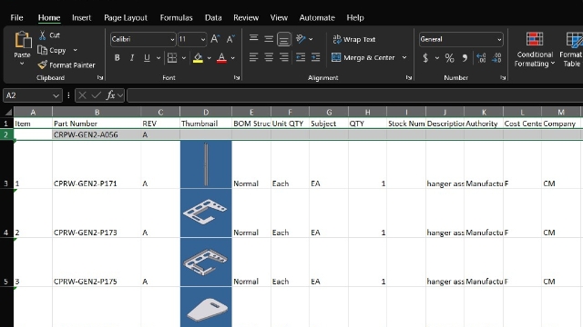
Task: Open font color dropdown arrow
Action: [233, 58]
